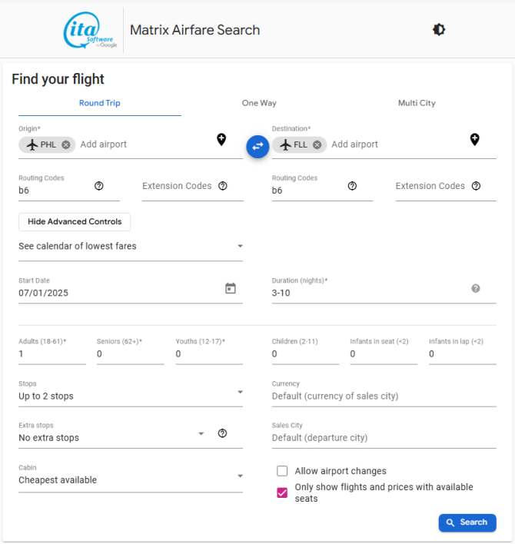Open the Start Date calendar picker

click(x=231, y=288)
